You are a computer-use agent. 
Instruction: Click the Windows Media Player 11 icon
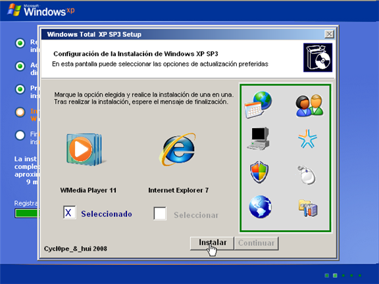[86, 150]
